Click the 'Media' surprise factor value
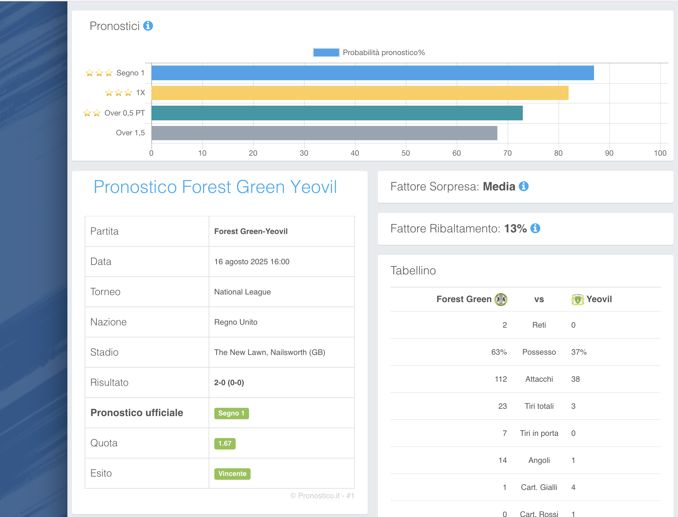678x517 pixels. pos(499,187)
